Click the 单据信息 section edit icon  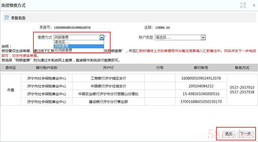point(7,18)
